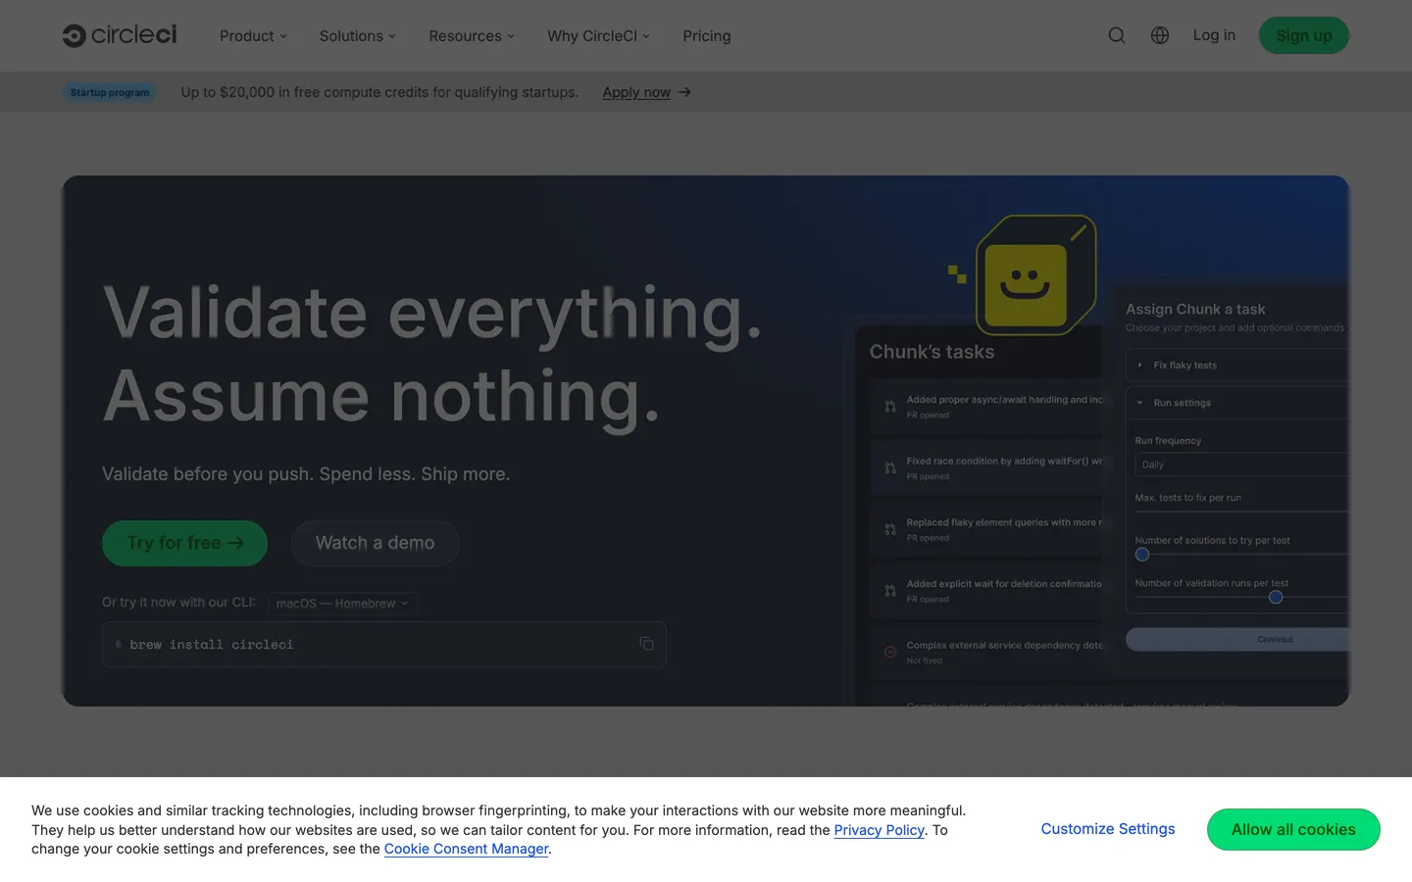Click PR icon beside 'Replaced flaky element queries'

pos(890,529)
